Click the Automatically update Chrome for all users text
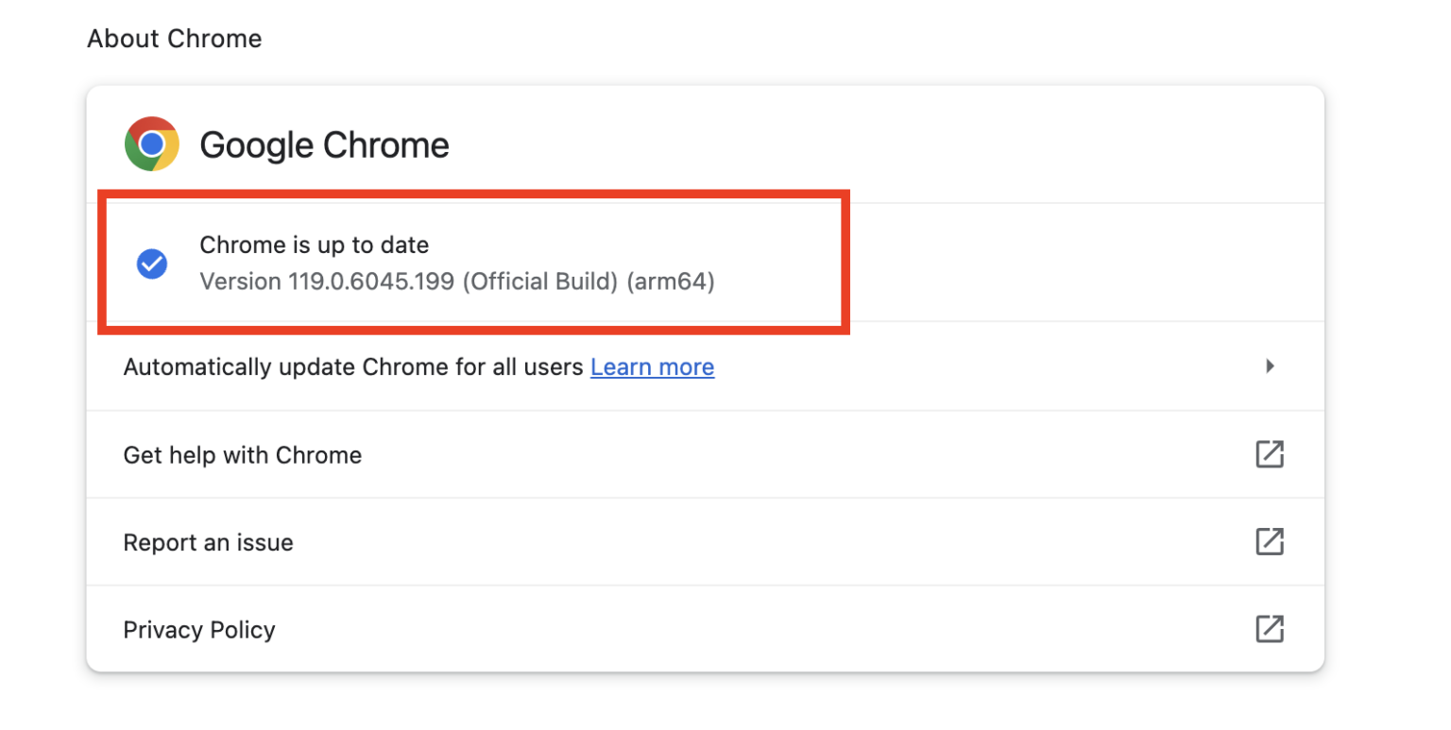The height and width of the screenshot is (730, 1451). point(353,366)
